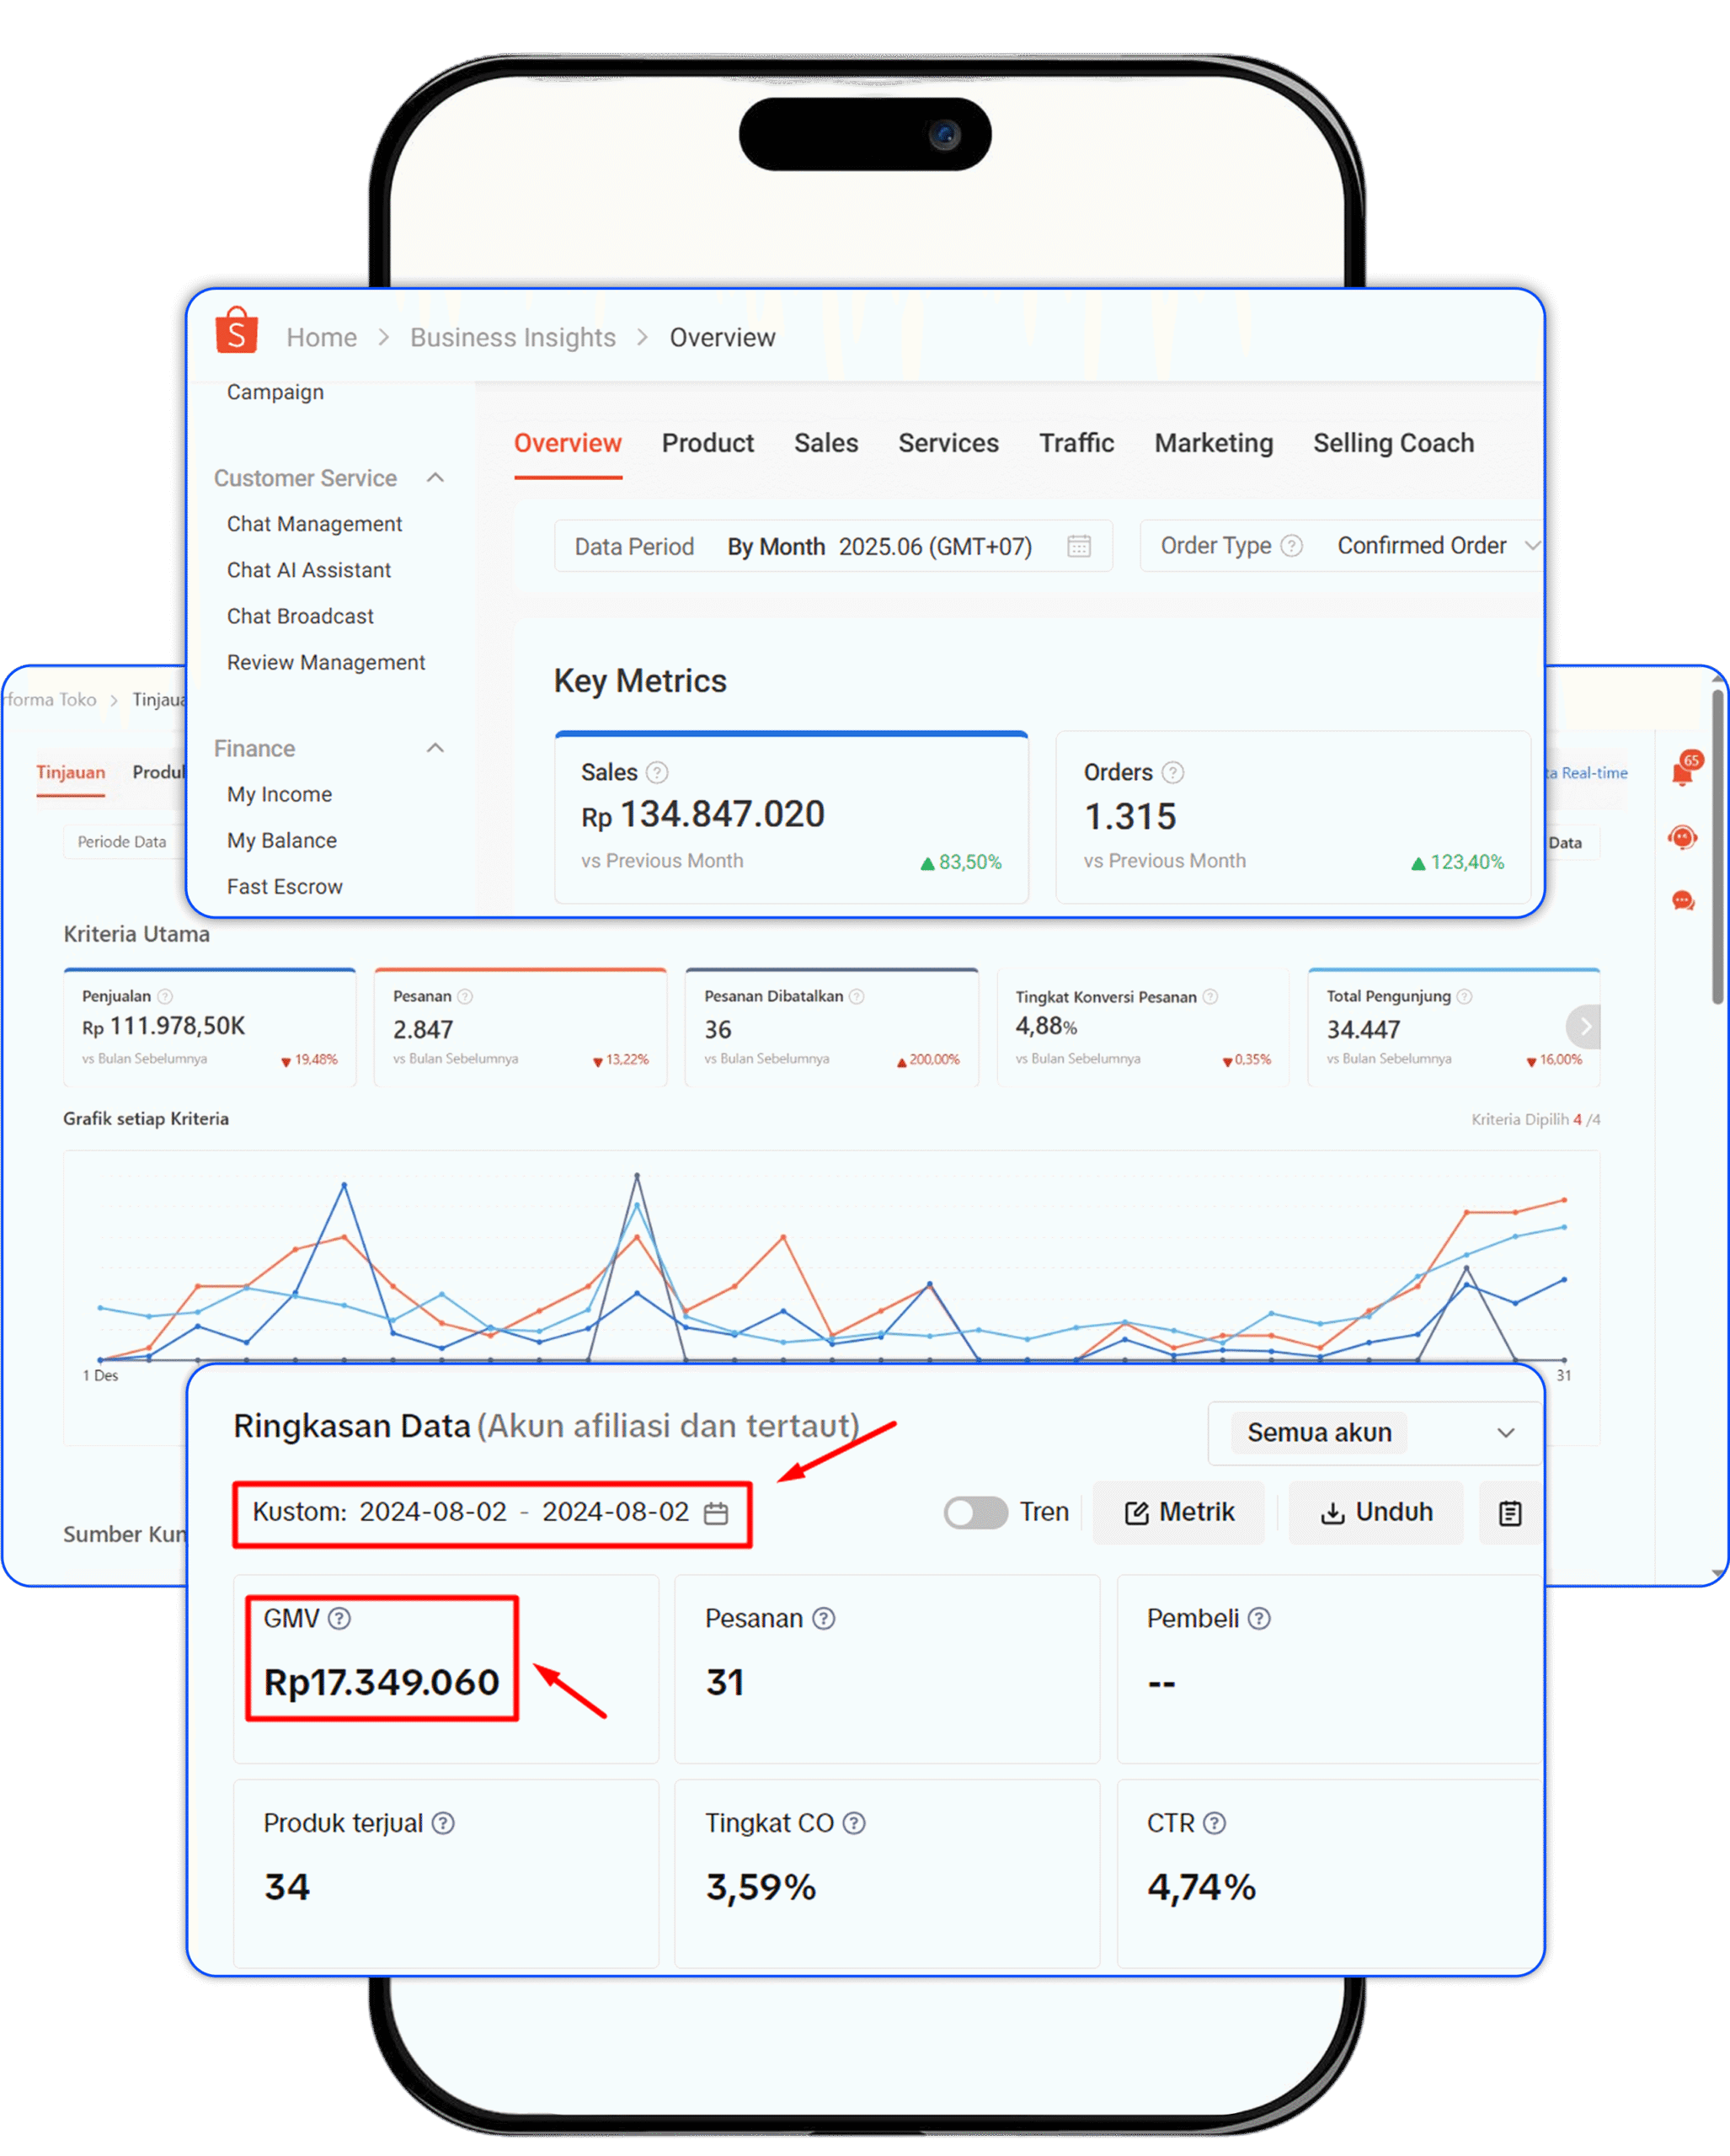Collapse the Customer Service sidebar section
The height and width of the screenshot is (2156, 1730).
(435, 478)
